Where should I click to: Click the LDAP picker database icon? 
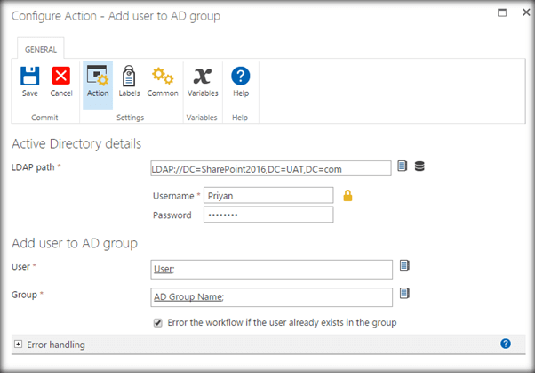pyautogui.click(x=419, y=166)
